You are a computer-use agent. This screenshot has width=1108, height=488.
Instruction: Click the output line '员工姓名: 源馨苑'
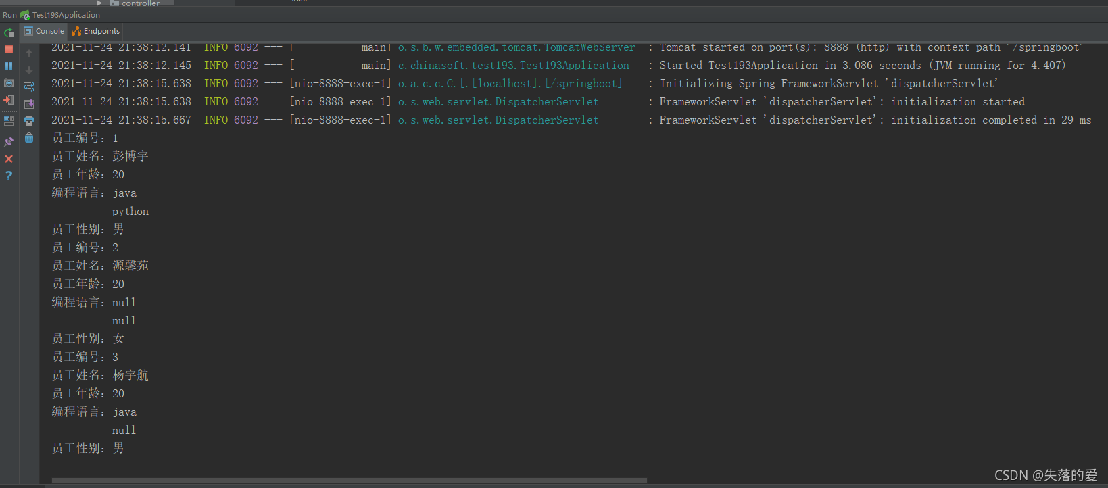tap(100, 266)
